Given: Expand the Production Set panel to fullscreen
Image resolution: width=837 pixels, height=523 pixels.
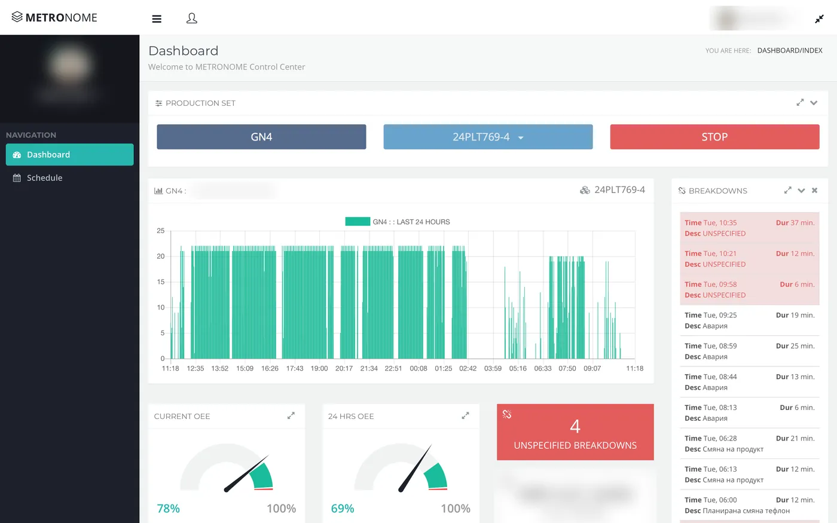Looking at the screenshot, I should 800,103.
